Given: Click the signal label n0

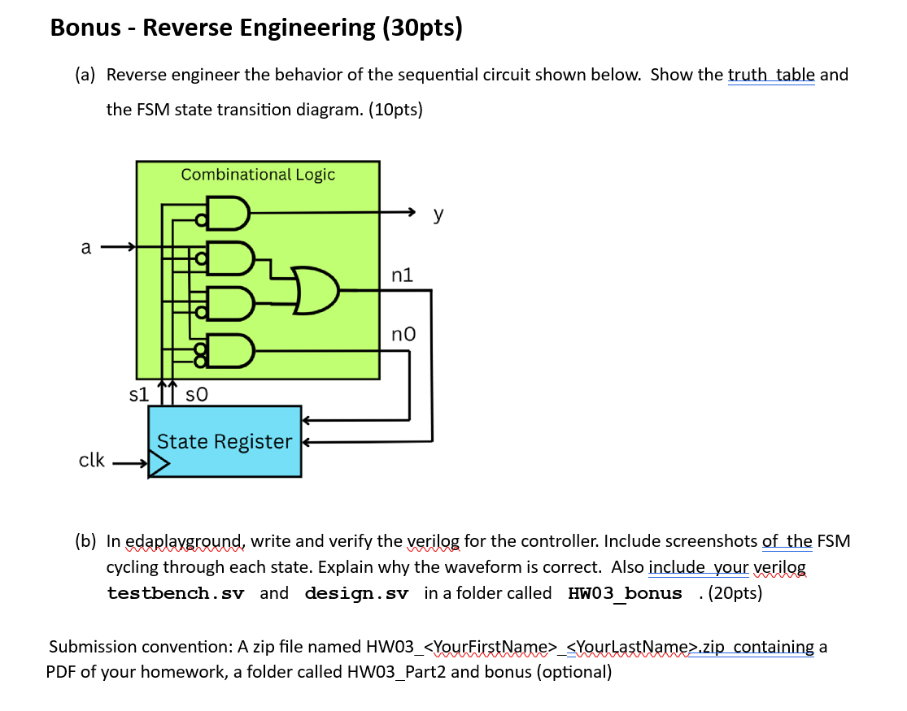Looking at the screenshot, I should coord(402,333).
